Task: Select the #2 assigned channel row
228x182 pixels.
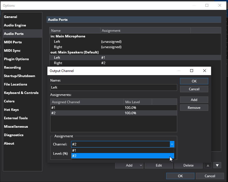Action: pos(113,113)
